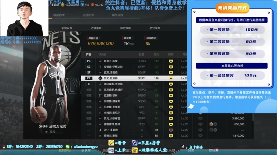This screenshot has width=277, height=155.
Task: Switch to 即时策略 sub-tab
Action: click(x=125, y=28)
